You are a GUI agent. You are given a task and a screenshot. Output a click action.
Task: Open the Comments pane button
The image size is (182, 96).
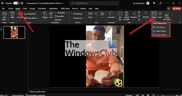click(x=169, y=9)
